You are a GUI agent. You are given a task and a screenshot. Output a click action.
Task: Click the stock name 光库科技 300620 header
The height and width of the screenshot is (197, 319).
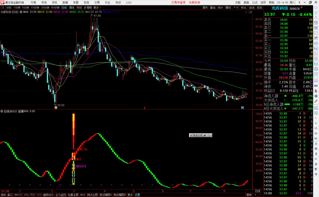[286, 8]
